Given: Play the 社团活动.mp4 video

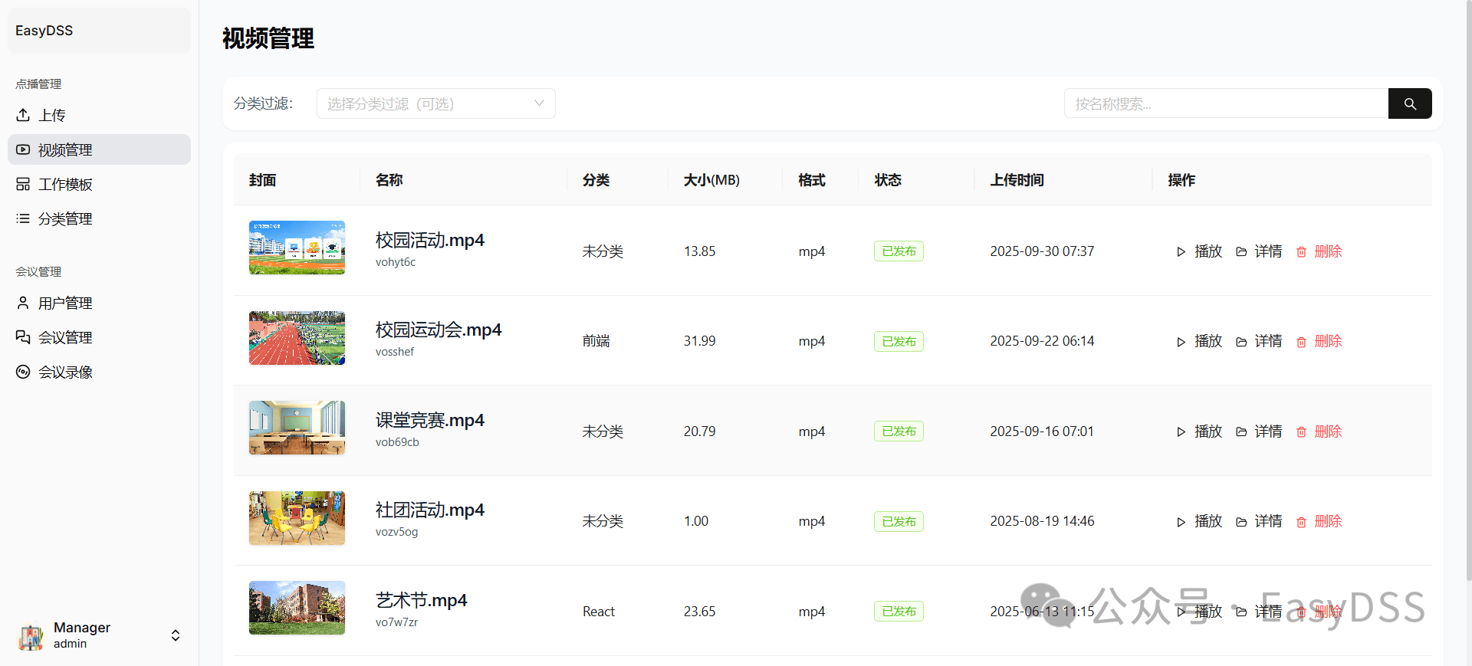Looking at the screenshot, I should [1200, 521].
